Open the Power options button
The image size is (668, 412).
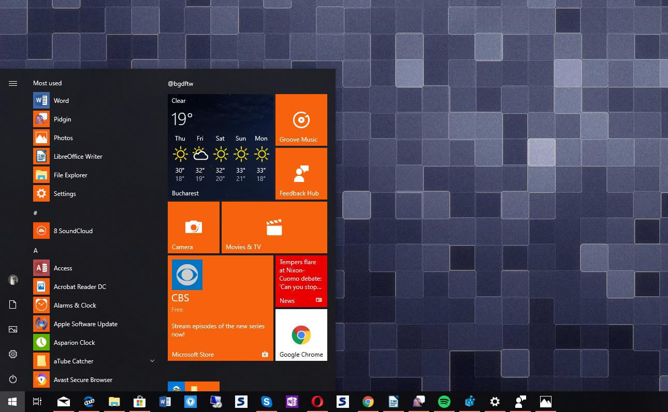click(13, 379)
